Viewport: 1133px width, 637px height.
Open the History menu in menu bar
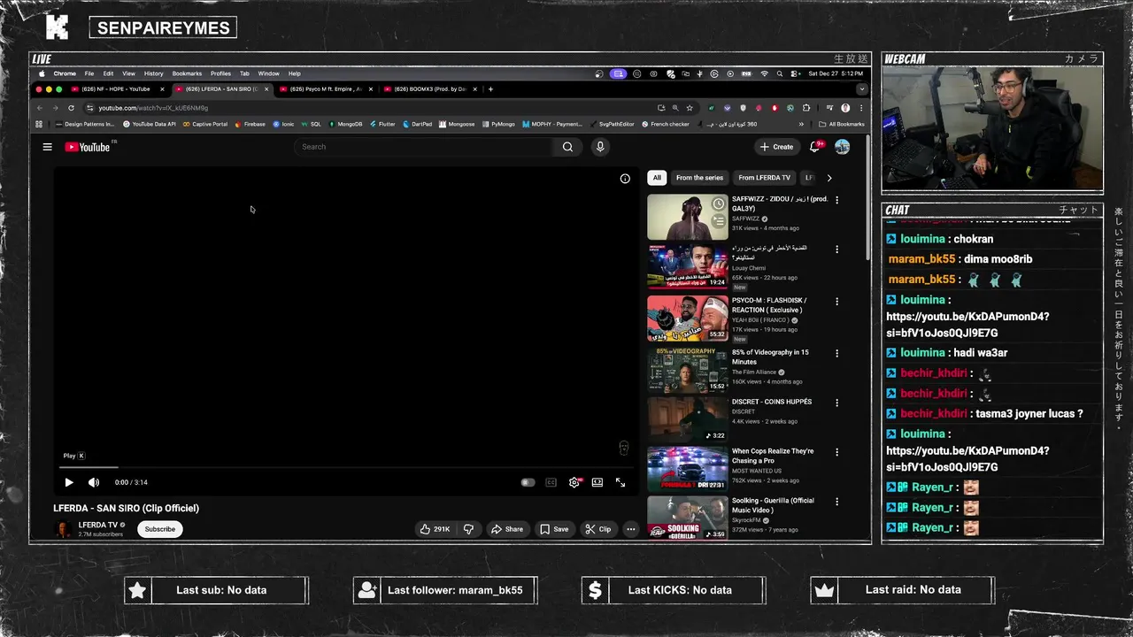point(154,74)
